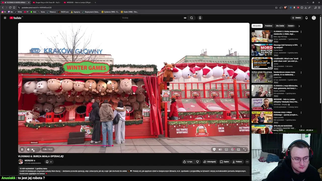The image size is (322, 181).
Task: Open options for r/AskReddit video
Action: point(301,59)
